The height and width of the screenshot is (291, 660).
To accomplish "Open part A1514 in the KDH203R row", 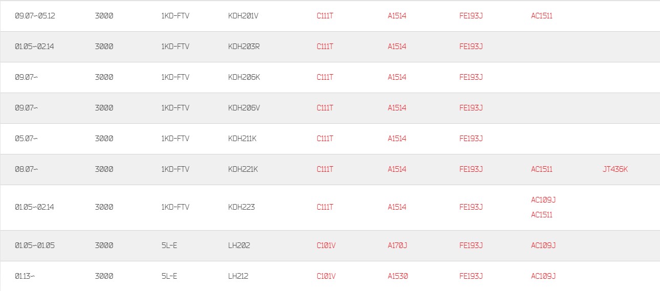I will [x=397, y=47].
